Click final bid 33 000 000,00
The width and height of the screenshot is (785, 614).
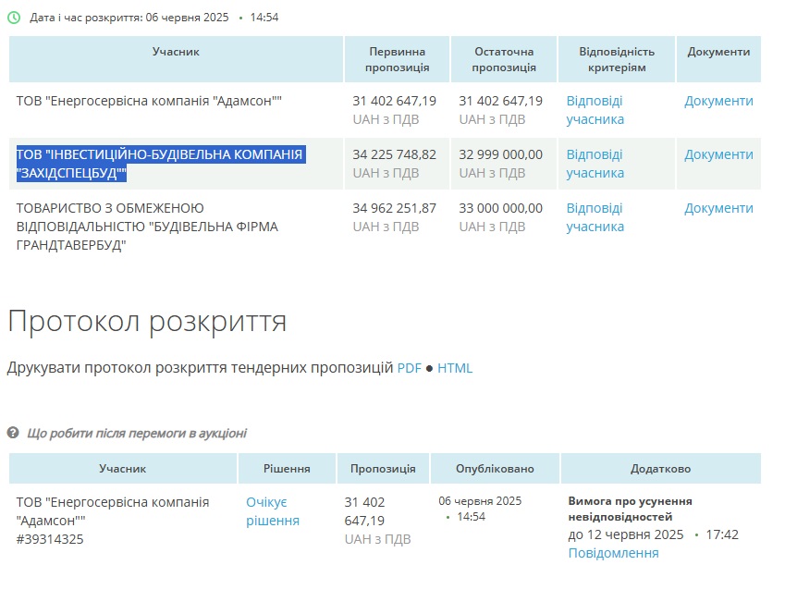click(x=500, y=208)
